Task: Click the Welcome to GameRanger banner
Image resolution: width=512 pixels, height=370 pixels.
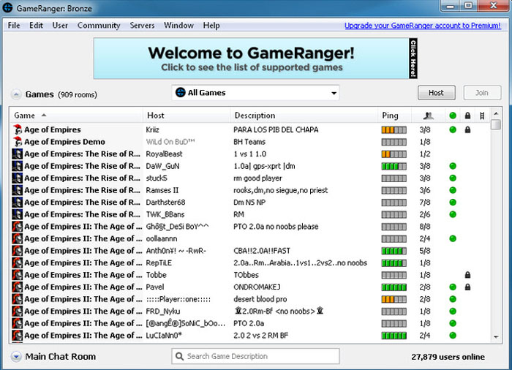Action: point(251,58)
